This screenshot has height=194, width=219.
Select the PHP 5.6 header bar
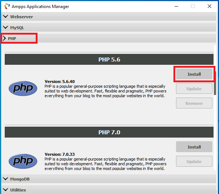tap(109, 59)
